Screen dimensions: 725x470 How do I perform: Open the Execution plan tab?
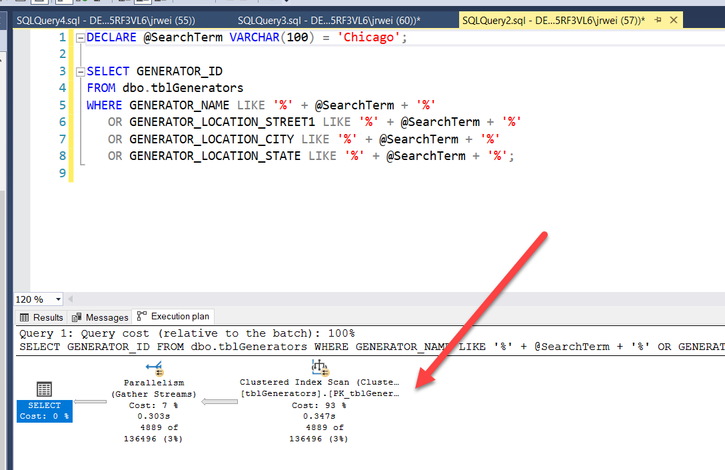pyautogui.click(x=173, y=317)
